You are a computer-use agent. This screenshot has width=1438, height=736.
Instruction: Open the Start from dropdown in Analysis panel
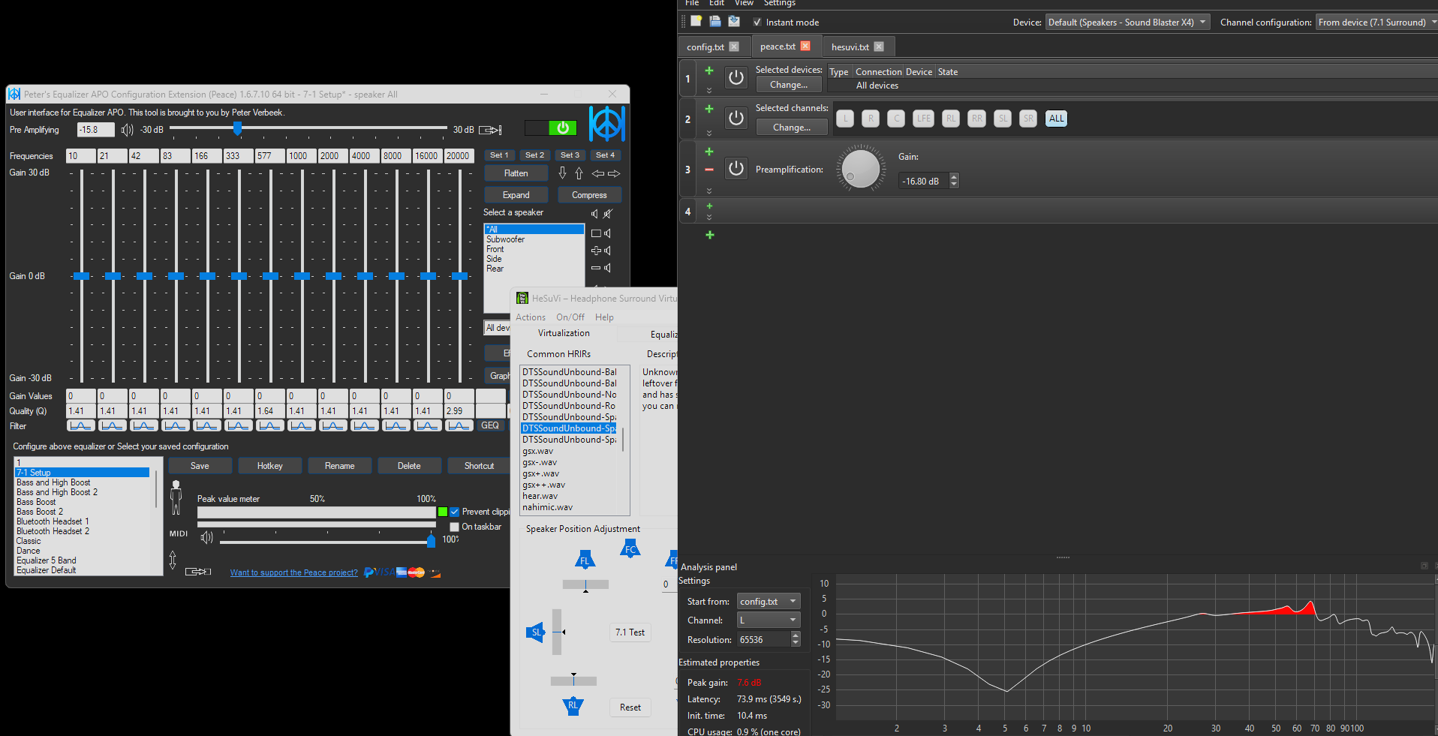tap(769, 601)
